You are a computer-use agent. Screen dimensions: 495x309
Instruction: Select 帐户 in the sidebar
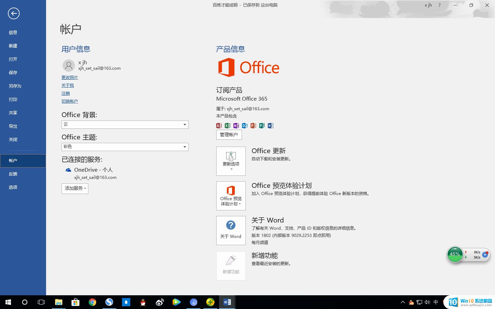[23, 161]
